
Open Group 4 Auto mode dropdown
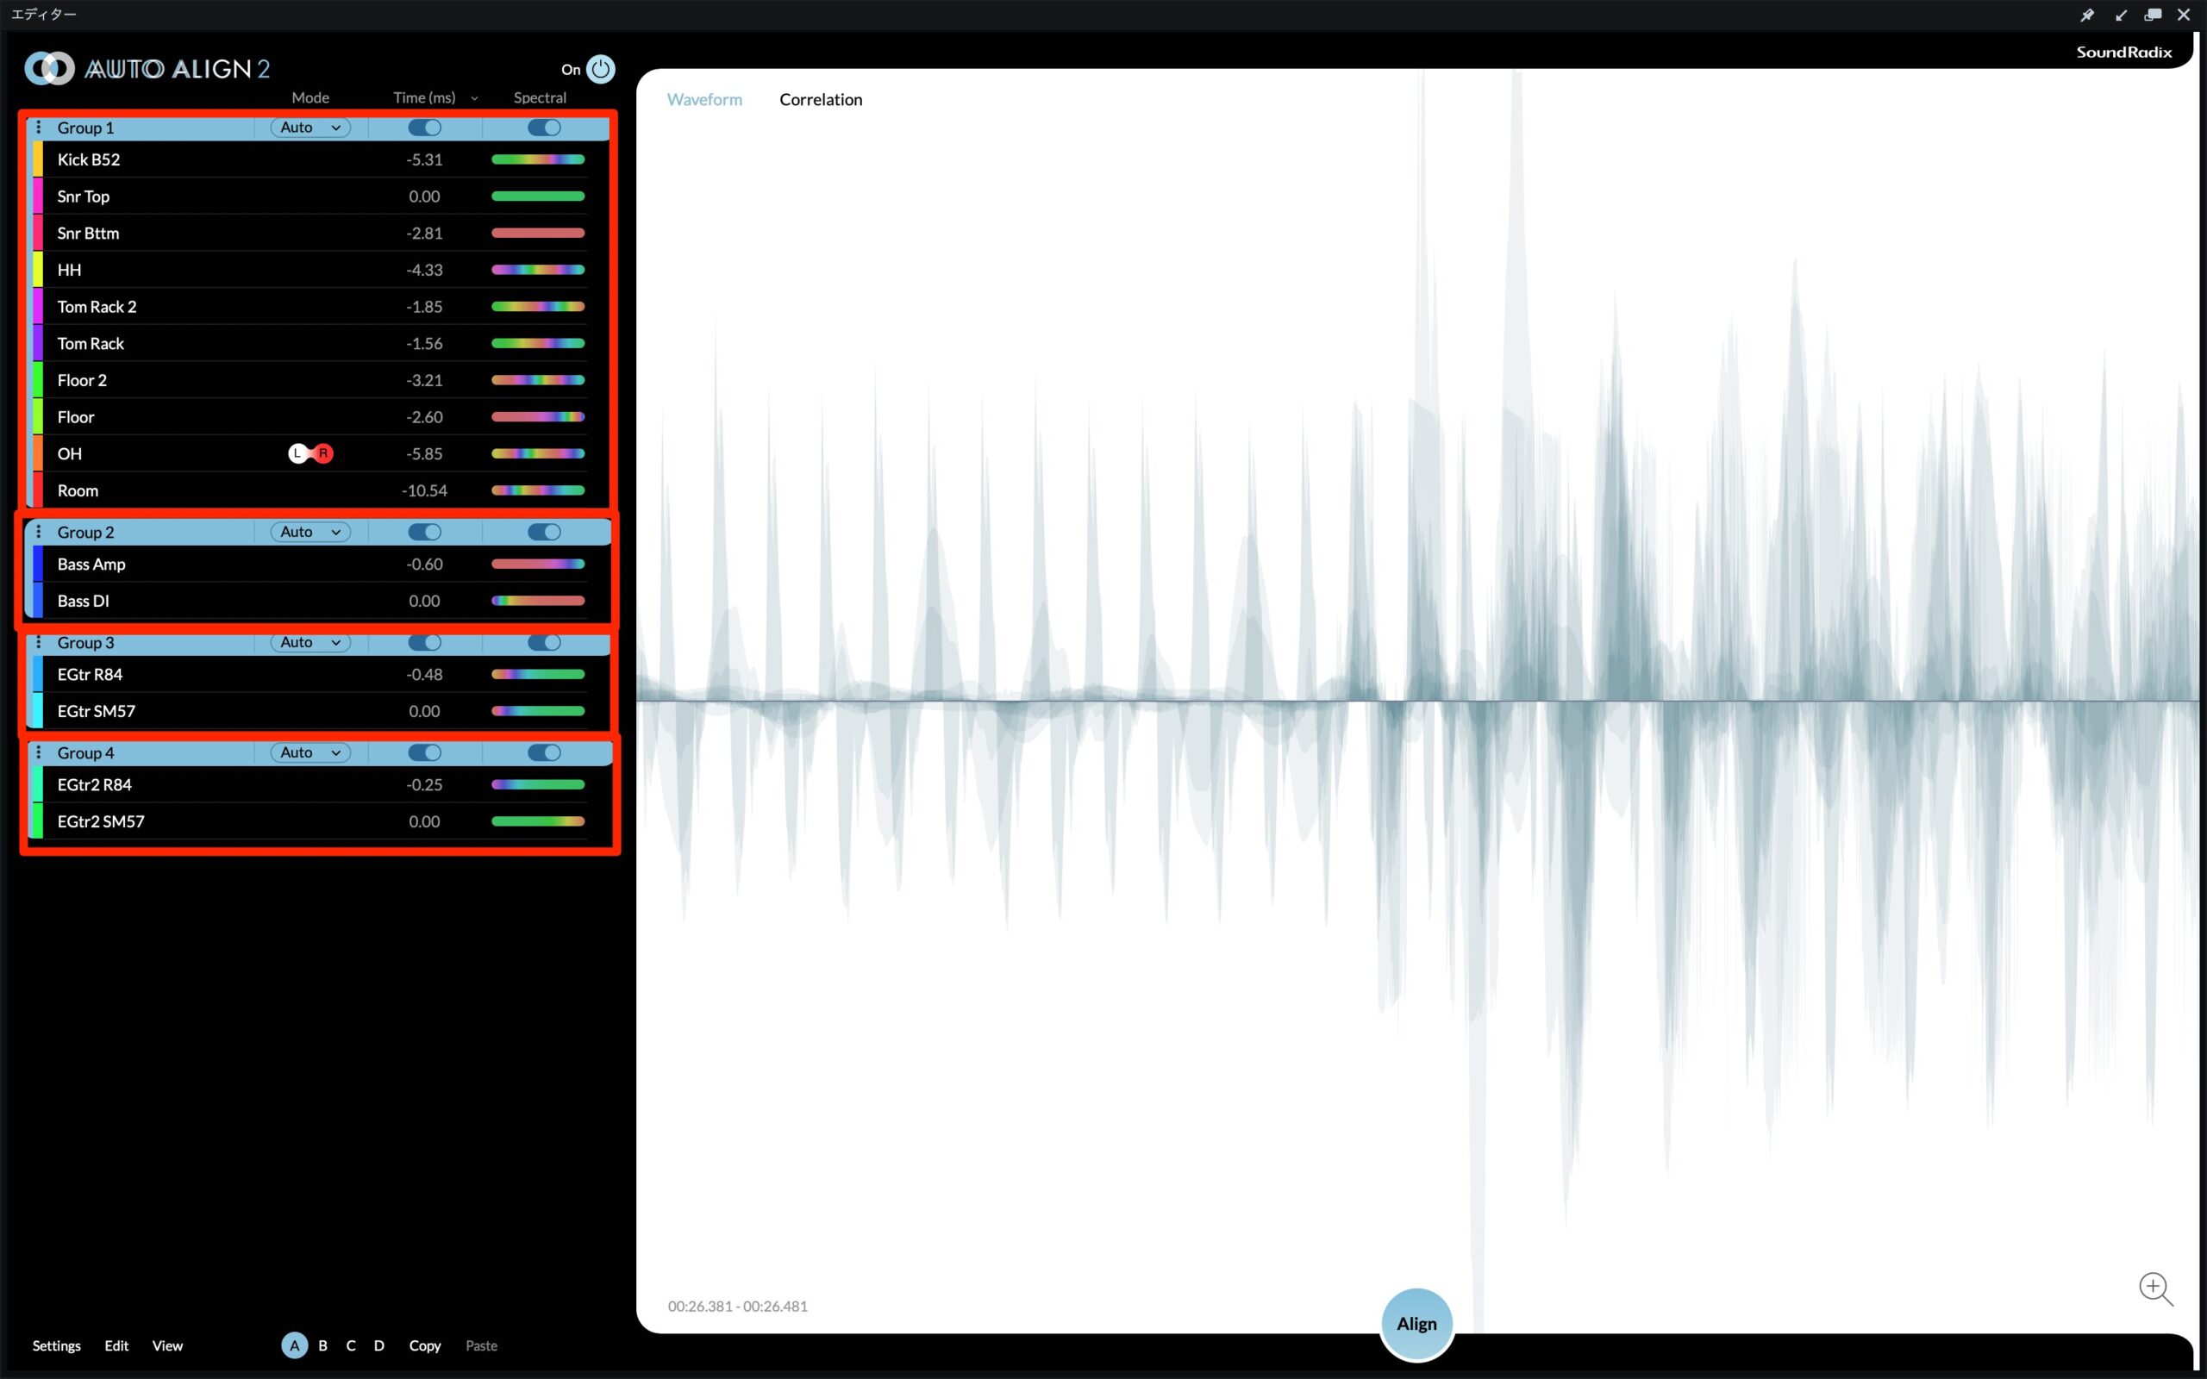310,752
